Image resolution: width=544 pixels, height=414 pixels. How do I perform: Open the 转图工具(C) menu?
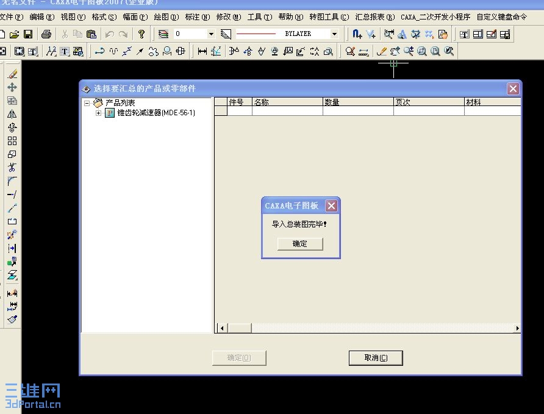pos(329,17)
